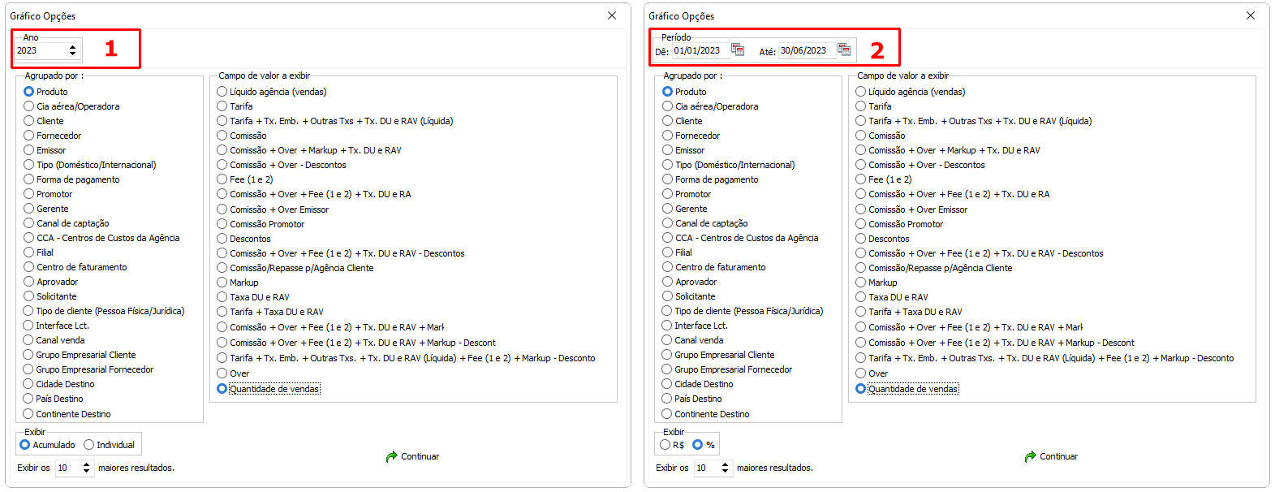Image resolution: width=1275 pixels, height=492 pixels.
Task: Group by Forma de pagamento in right dialog
Action: 710,179
